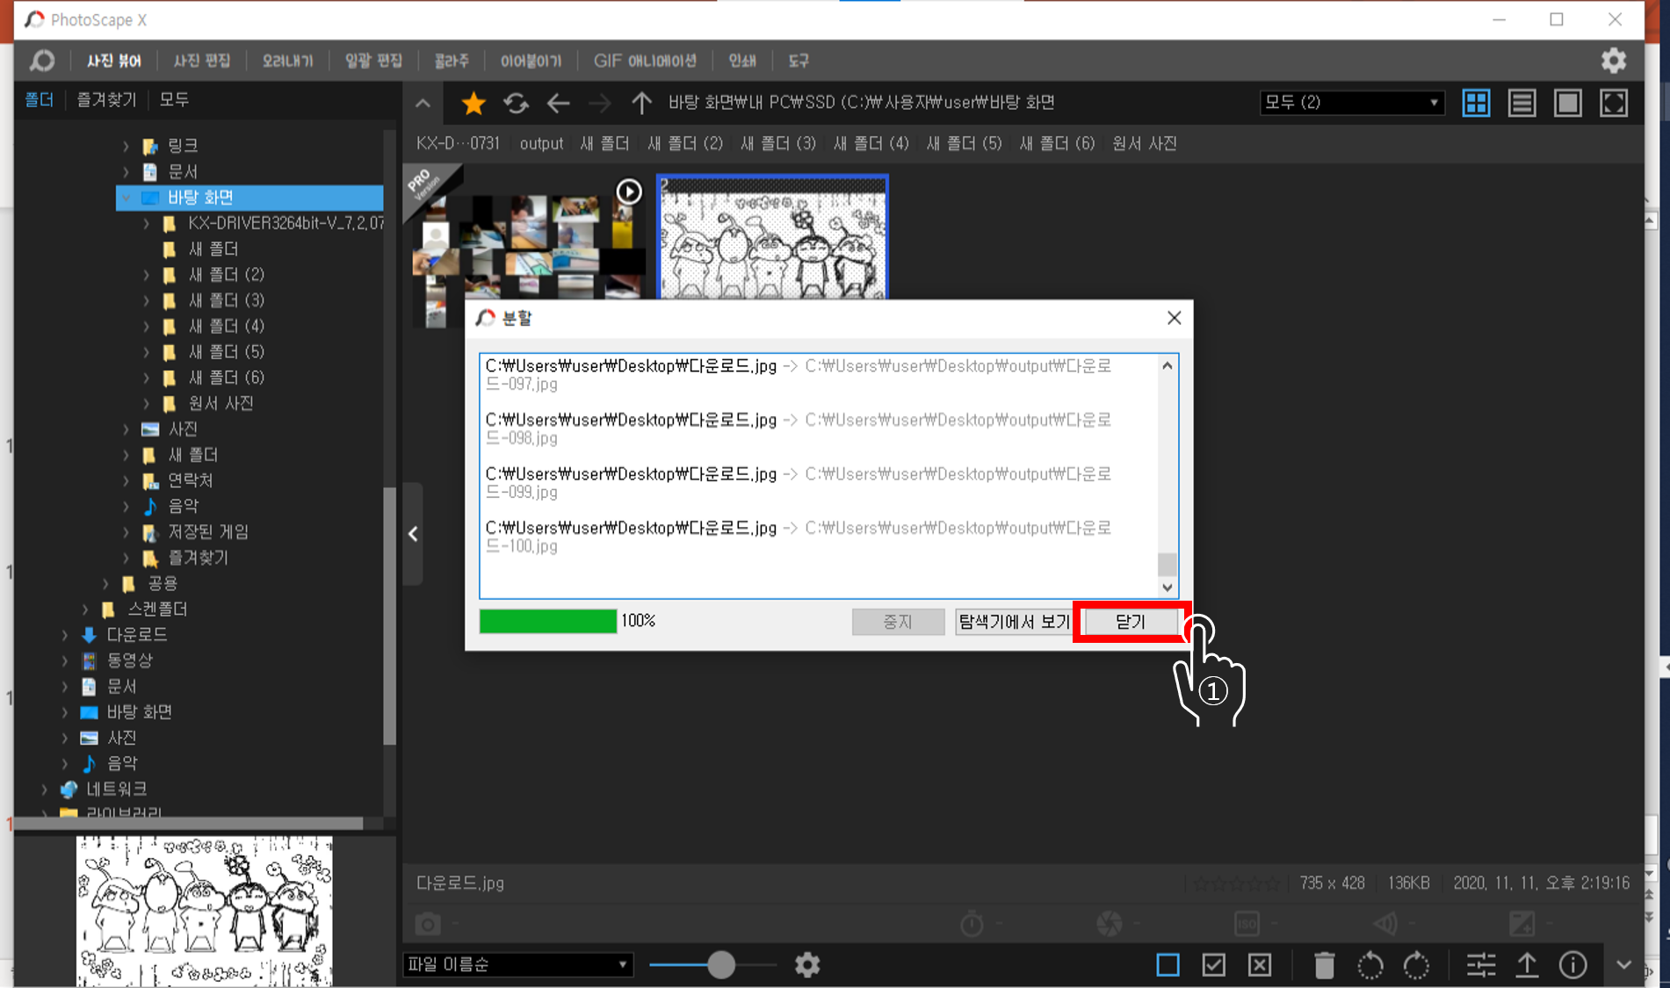Share or upload selected photo
Screen dimensions: 1670x988
1527,965
